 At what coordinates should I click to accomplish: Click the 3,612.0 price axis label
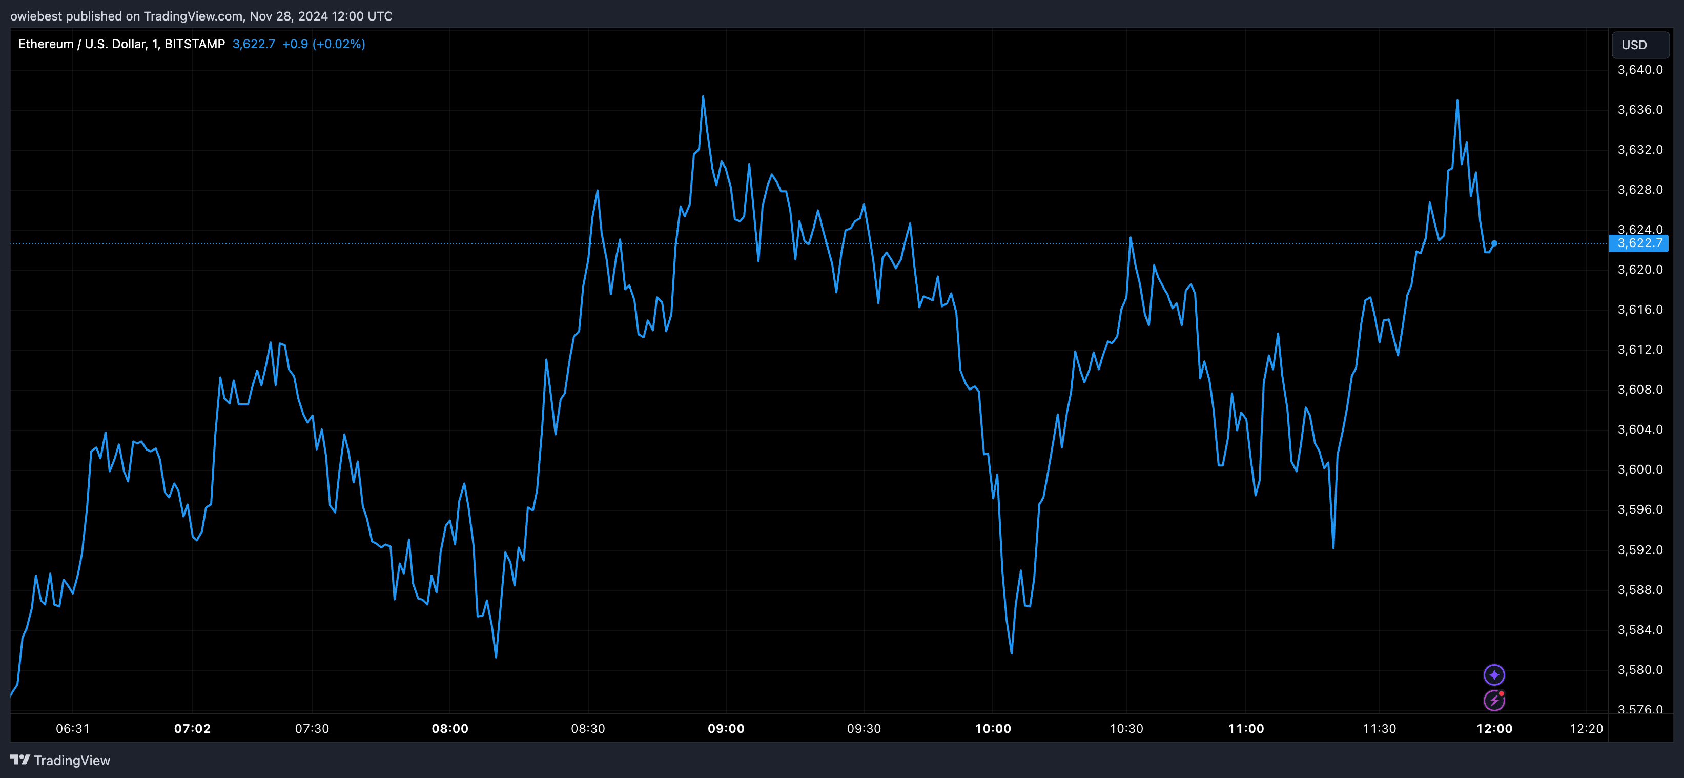pos(1640,350)
